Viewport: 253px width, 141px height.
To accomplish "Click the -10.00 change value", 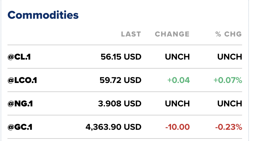I will coord(177,127).
